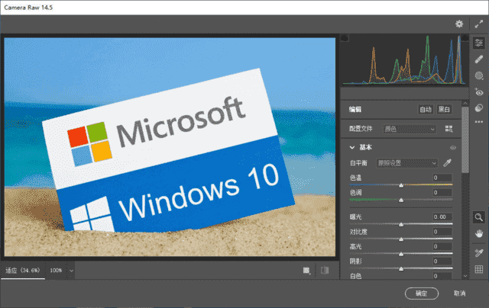489x308 pixels.
Task: Select the Healing brush tool
Action: click(479, 59)
